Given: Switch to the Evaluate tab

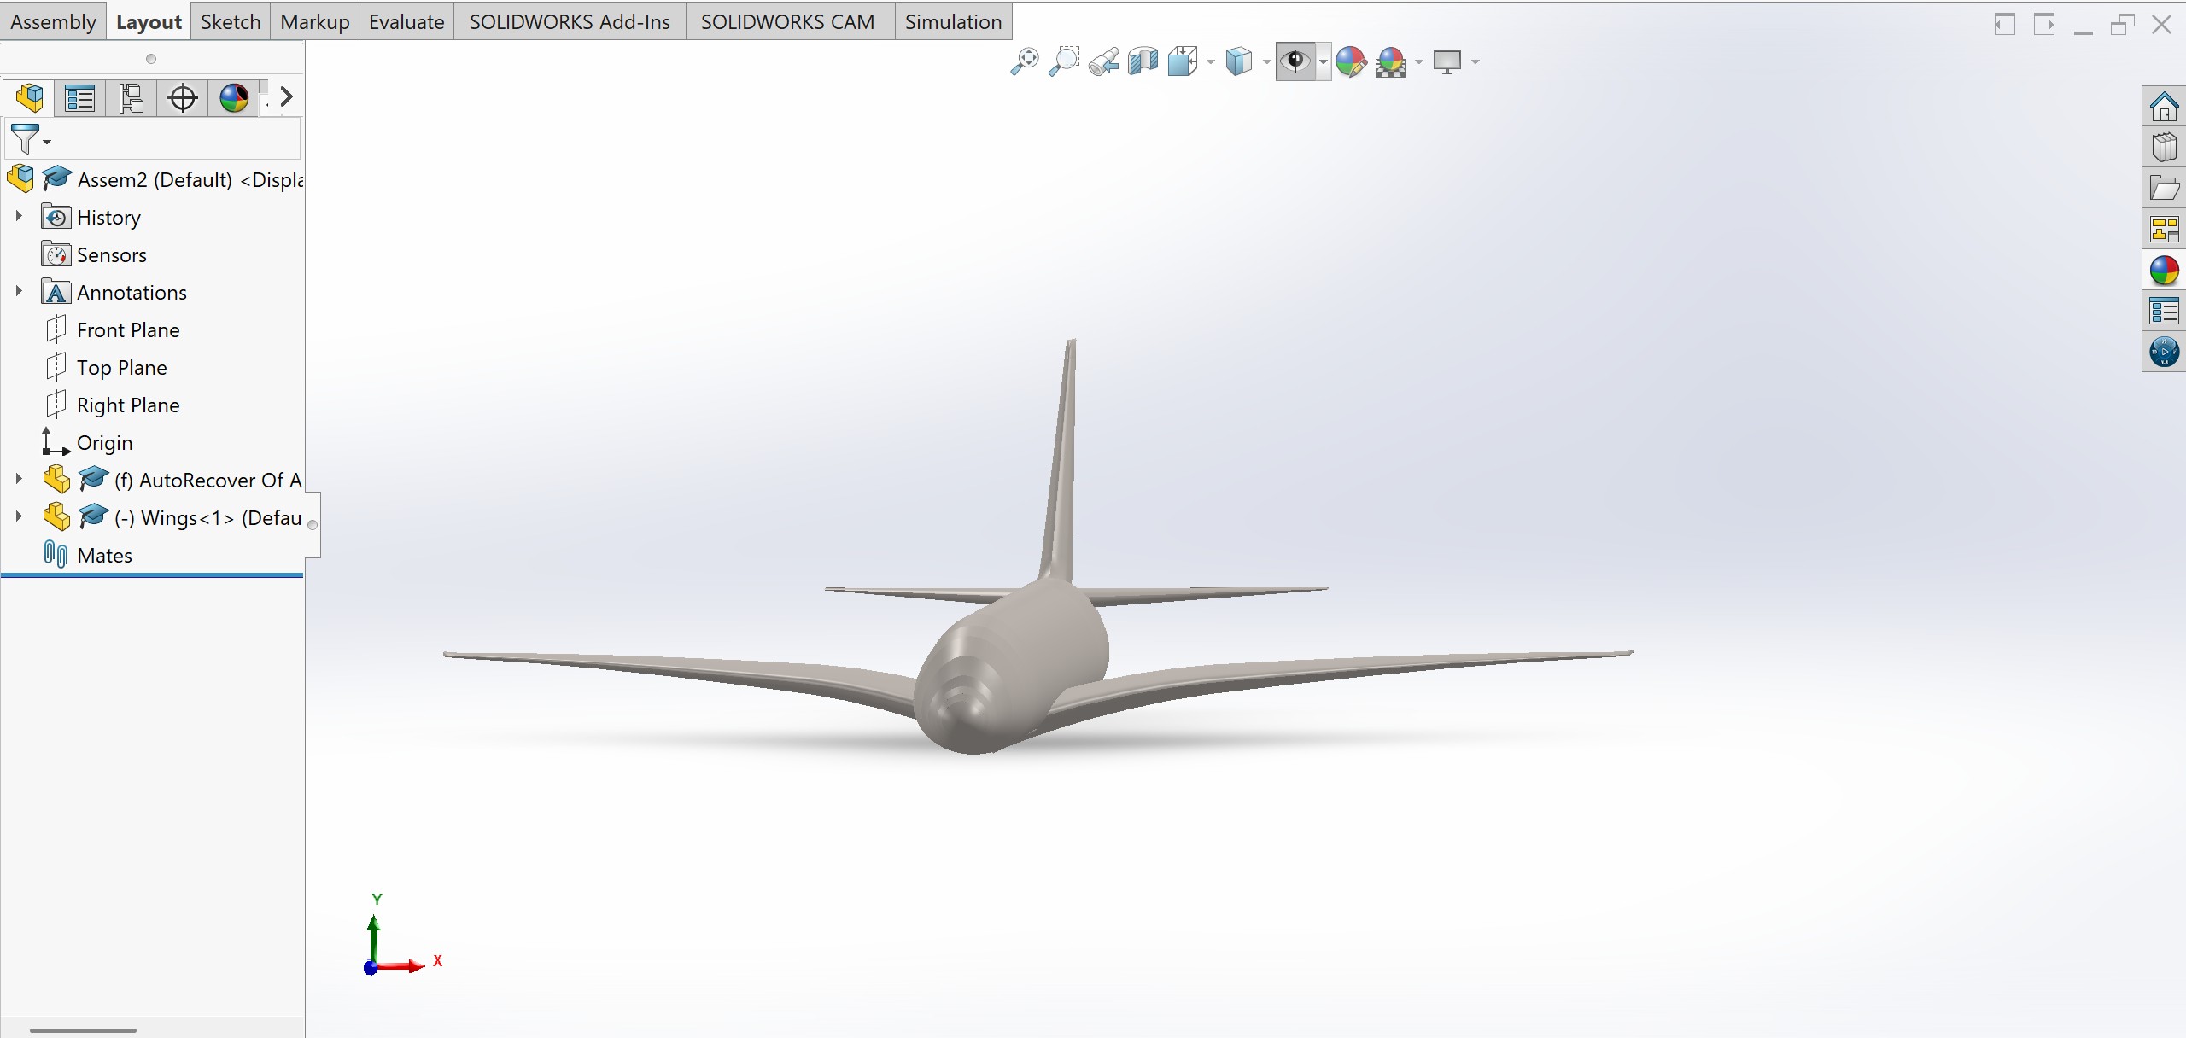Looking at the screenshot, I should click(x=406, y=21).
